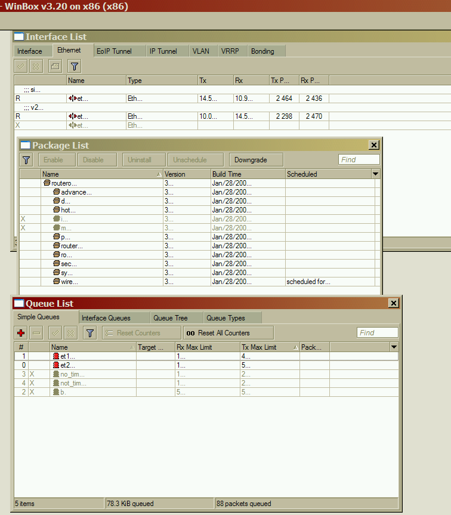
Task: Click Rx Max Limit column header
Action: (x=208, y=347)
